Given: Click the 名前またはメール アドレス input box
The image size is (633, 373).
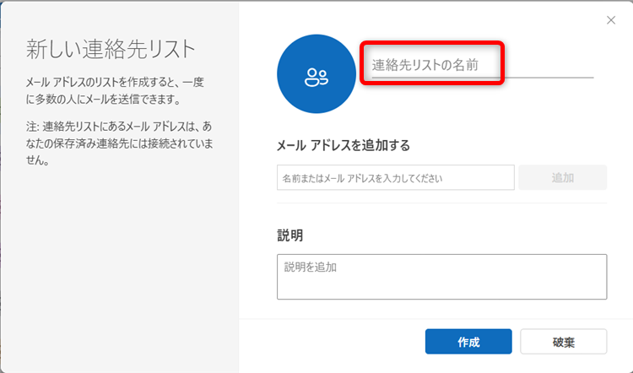Looking at the screenshot, I should tap(395, 178).
